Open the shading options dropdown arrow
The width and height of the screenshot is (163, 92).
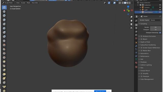click(x=132, y=3)
